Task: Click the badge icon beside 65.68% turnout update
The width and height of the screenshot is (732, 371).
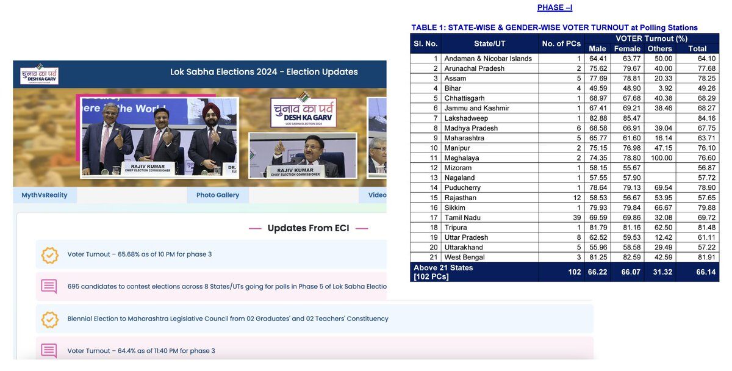Action: coord(49,254)
